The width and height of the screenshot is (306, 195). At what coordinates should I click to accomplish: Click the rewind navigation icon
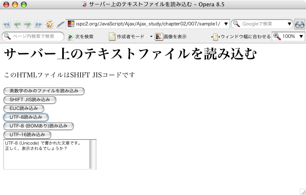coord(6,24)
